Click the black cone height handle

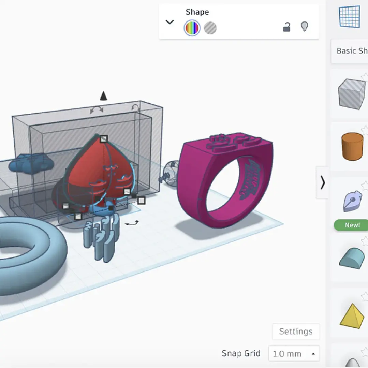103,96
